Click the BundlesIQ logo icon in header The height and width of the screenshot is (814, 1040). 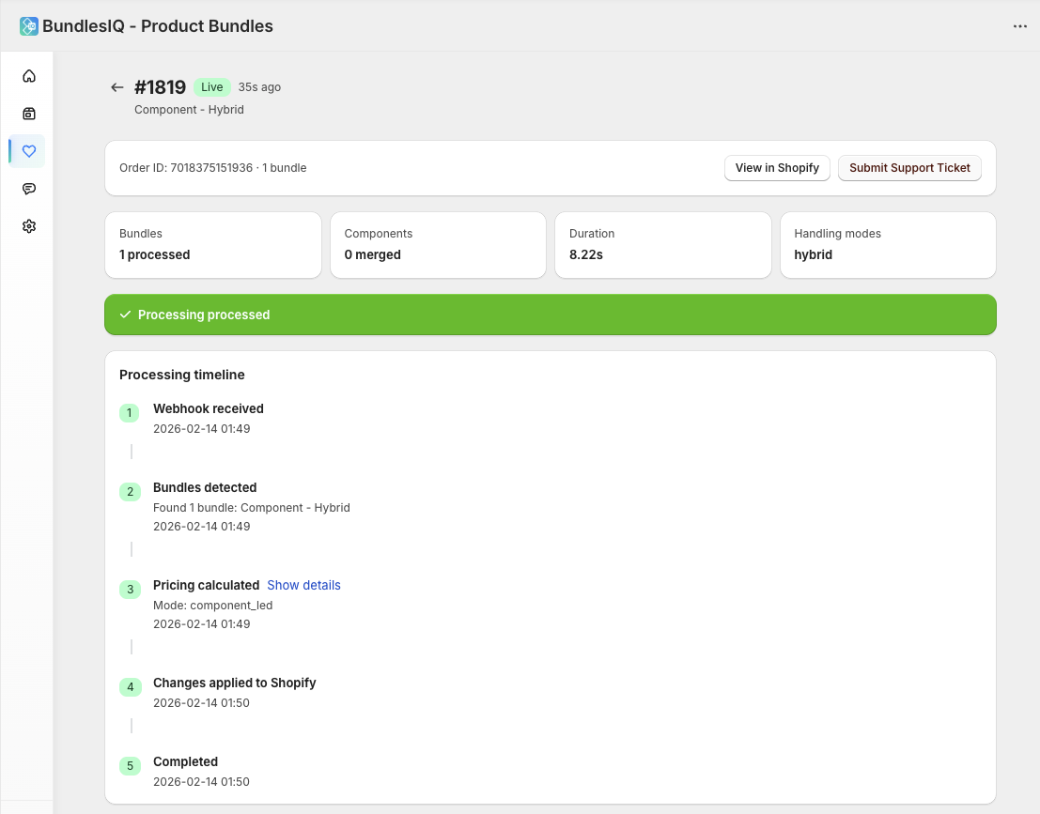28,25
